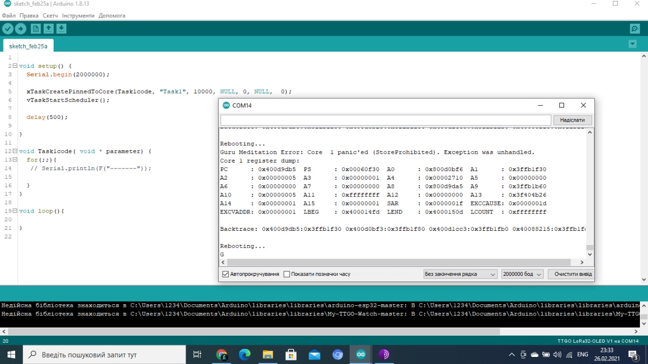The width and height of the screenshot is (648, 364).
Task: Focus the COM14 serial send input field
Action: click(386, 120)
